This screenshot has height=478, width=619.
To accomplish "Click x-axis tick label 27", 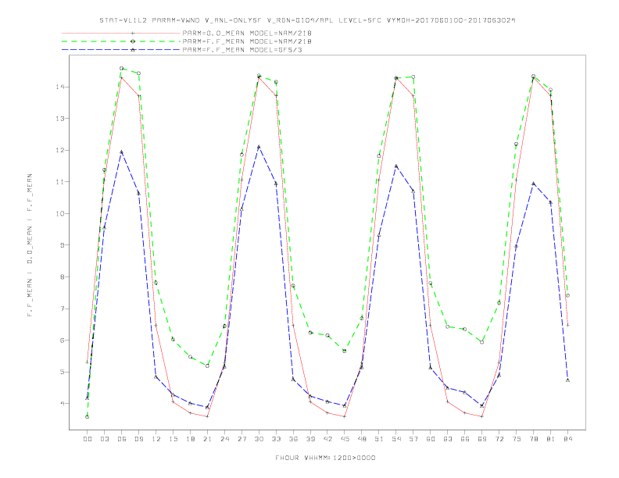I will point(242,439).
